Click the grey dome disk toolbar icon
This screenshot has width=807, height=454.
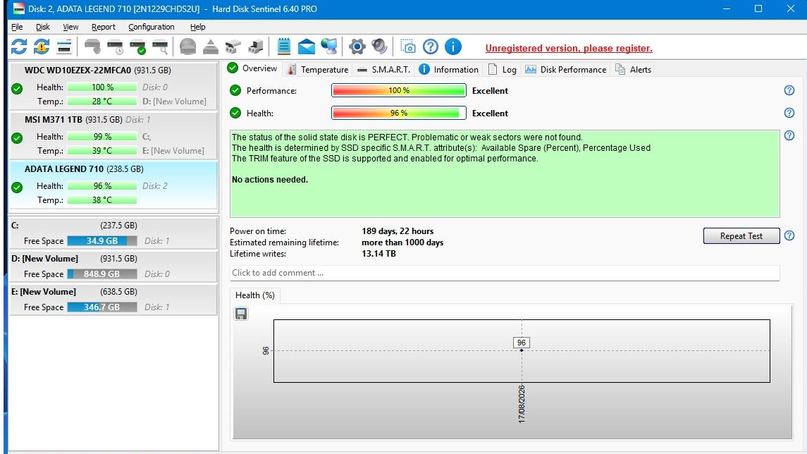pyautogui.click(x=188, y=47)
